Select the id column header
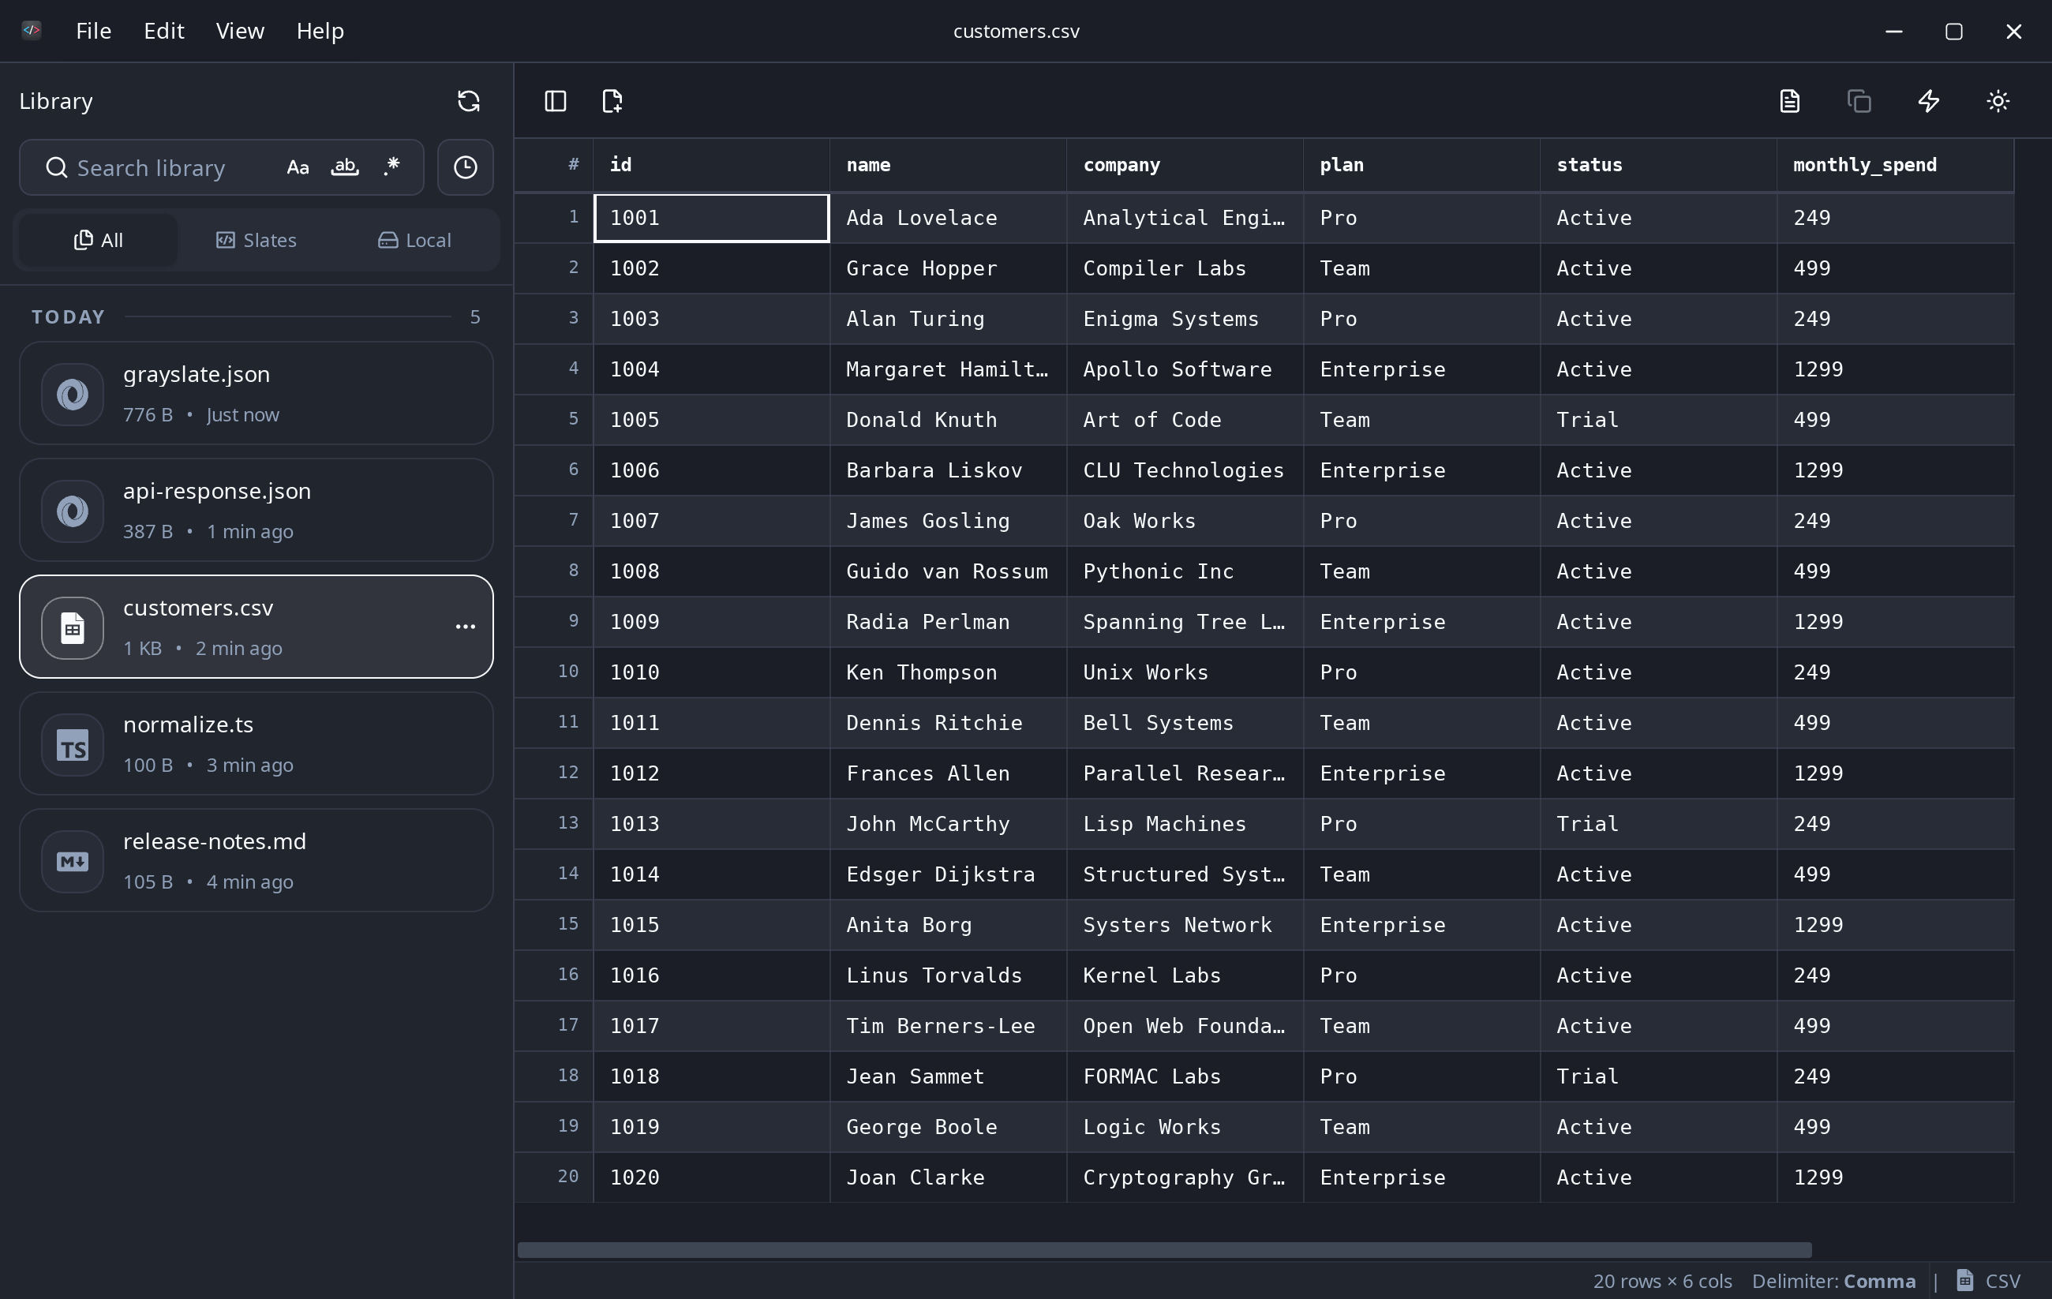 click(x=712, y=166)
